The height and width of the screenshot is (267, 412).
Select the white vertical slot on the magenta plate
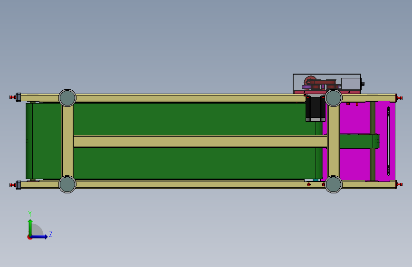coord(389,141)
